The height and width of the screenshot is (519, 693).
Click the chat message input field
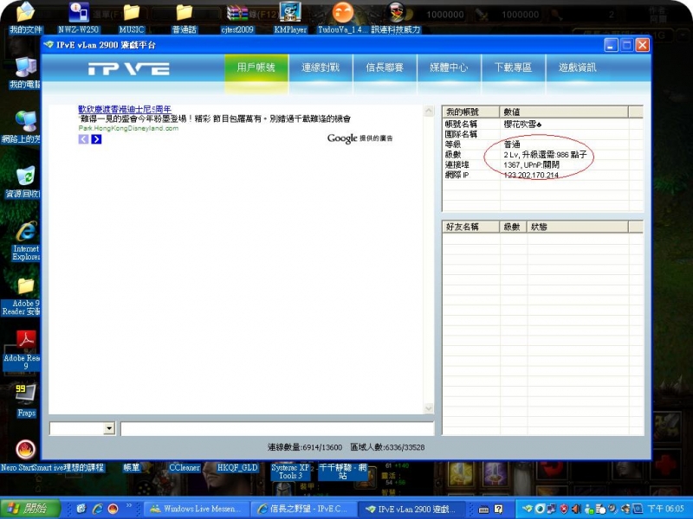277,428
